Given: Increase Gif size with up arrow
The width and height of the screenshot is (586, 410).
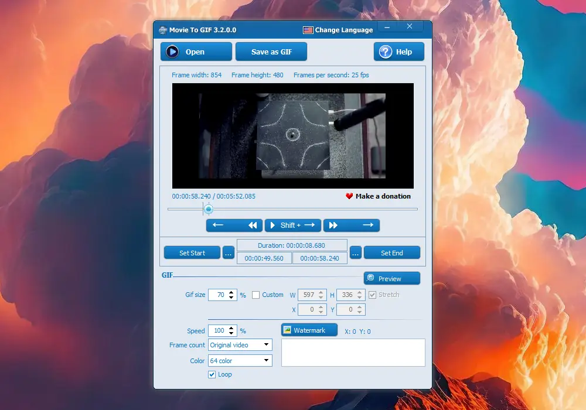Looking at the screenshot, I should click(231, 292).
